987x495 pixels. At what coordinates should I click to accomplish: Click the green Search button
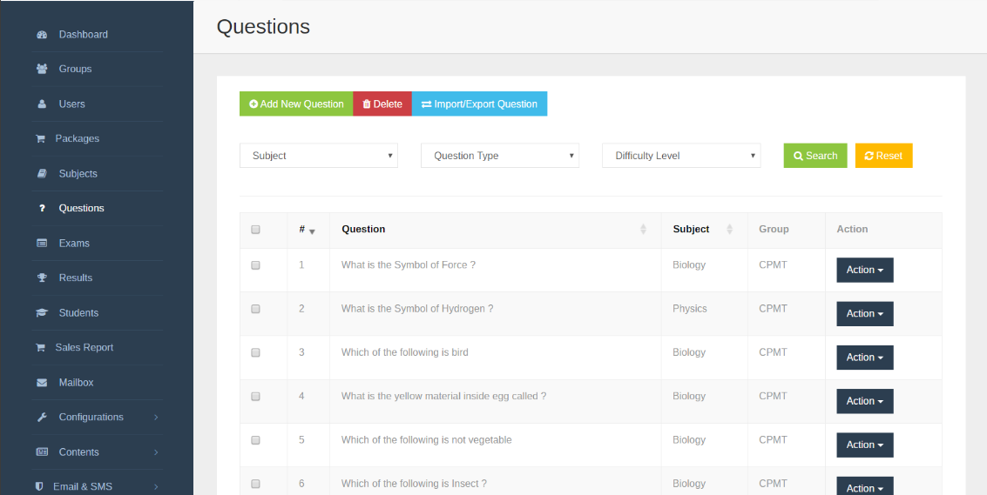(x=815, y=156)
